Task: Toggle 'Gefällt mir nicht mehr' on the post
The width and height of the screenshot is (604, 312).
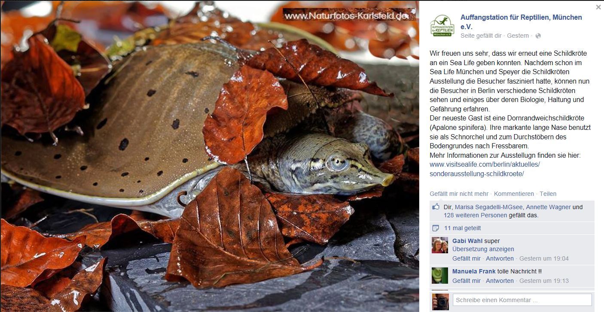Action: tap(459, 194)
